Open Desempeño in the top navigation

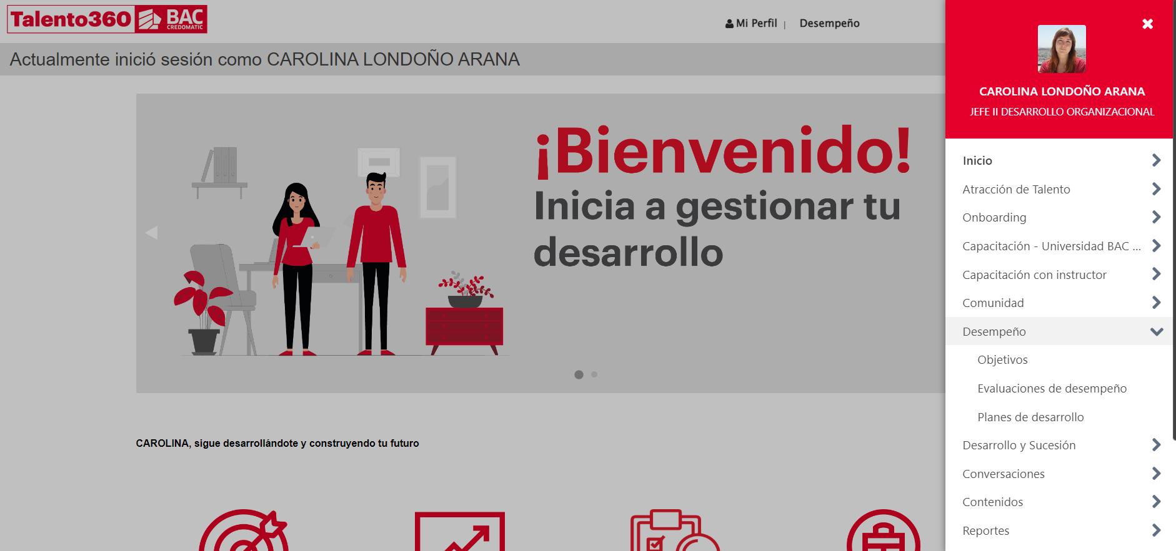coord(829,23)
